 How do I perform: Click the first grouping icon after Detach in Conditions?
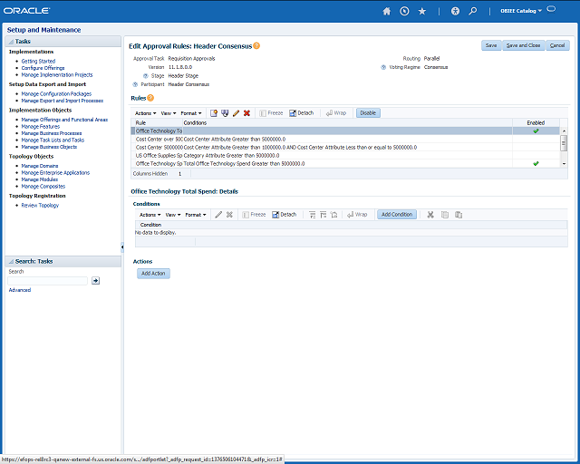tap(312, 215)
